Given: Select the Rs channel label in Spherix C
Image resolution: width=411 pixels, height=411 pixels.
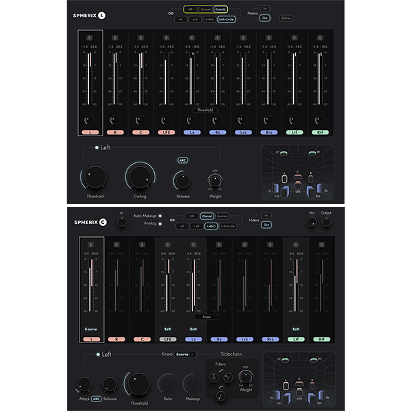Looking at the screenshot, I should (x=219, y=340).
